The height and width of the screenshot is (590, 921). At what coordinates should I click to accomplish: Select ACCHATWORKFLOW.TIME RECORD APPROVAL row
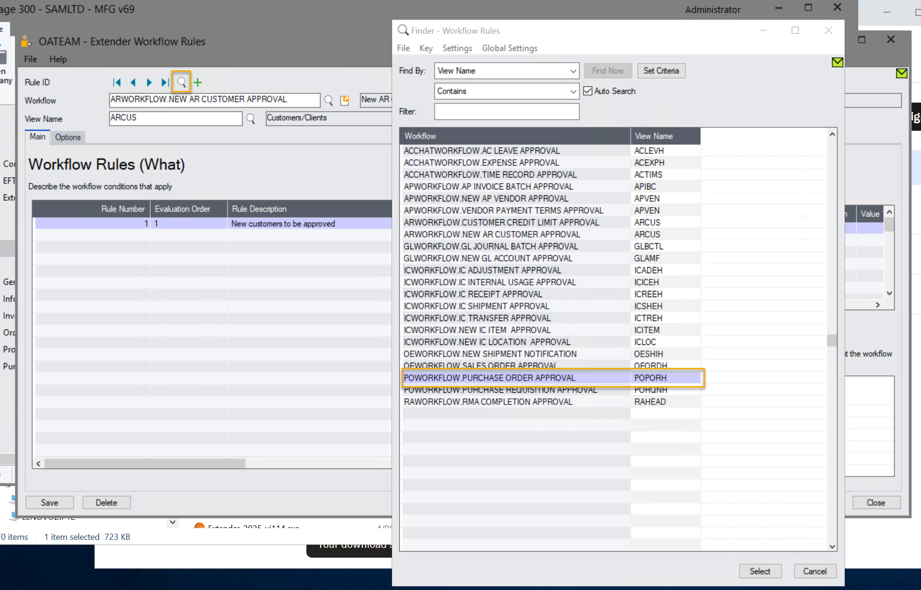pyautogui.click(x=551, y=174)
